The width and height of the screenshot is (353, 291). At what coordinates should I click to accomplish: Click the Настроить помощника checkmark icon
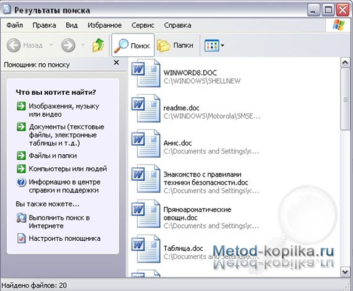click(x=21, y=238)
